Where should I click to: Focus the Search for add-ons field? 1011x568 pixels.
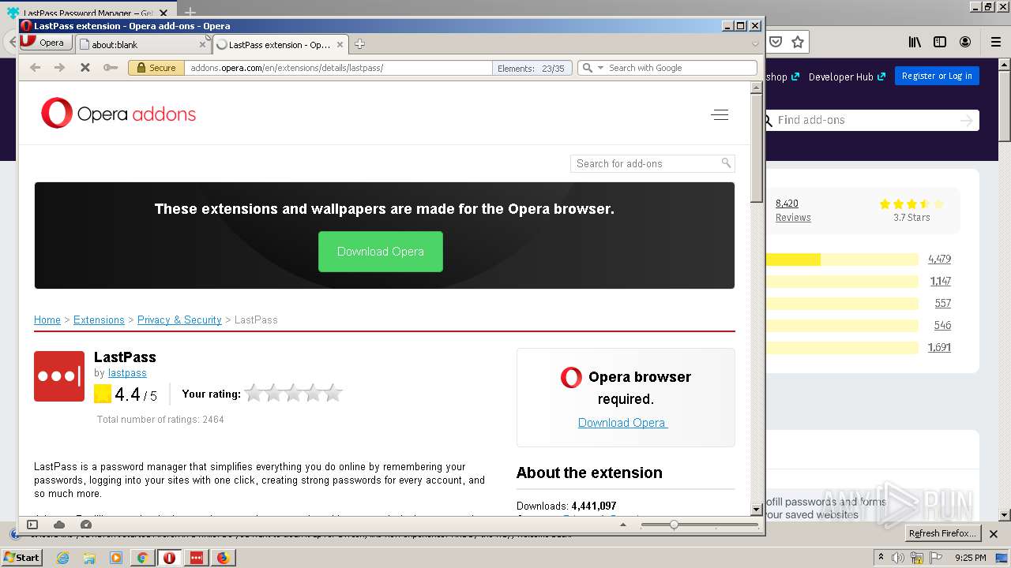point(645,163)
